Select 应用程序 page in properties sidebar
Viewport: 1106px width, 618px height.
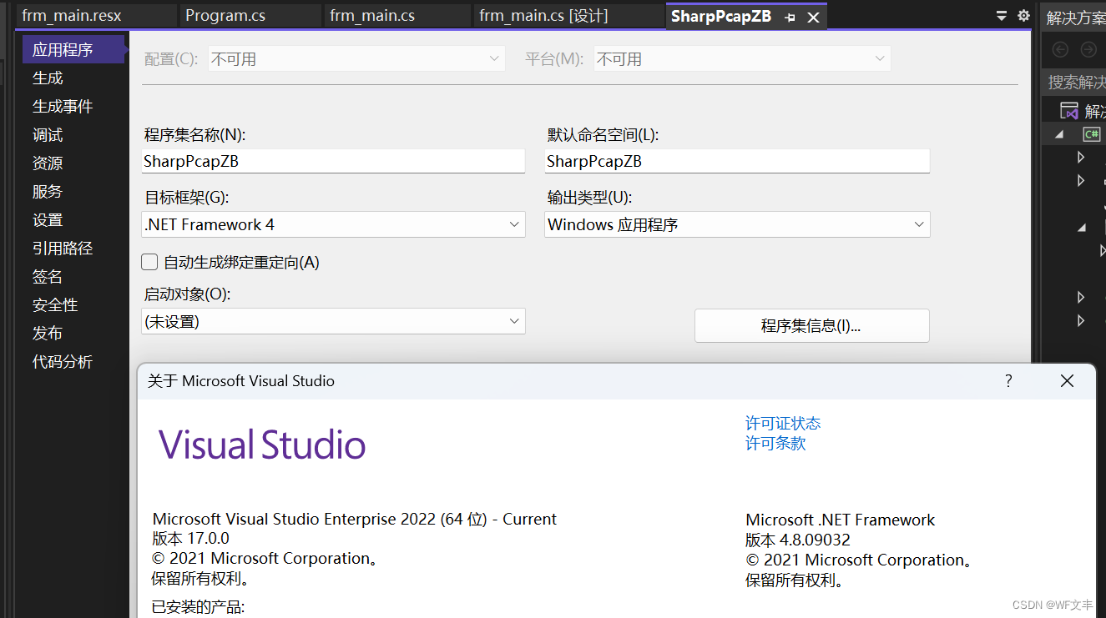[73, 49]
